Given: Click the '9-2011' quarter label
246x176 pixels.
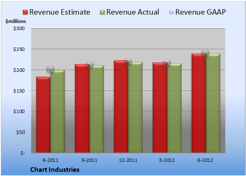Looking at the screenshot, I should point(90,160).
